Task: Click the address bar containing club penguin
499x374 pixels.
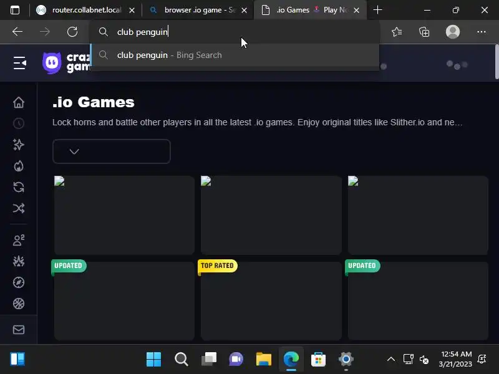Action: (236, 32)
